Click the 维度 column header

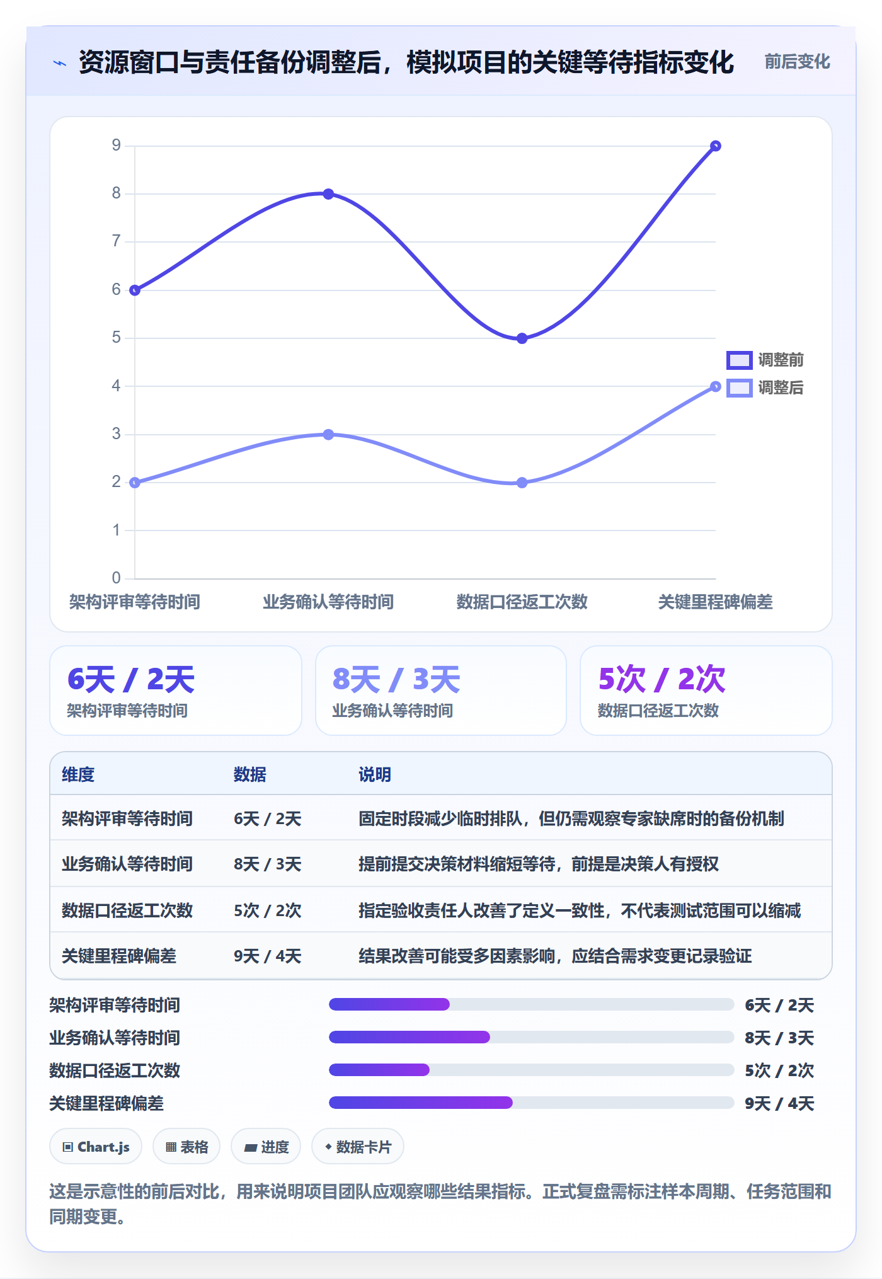pyautogui.click(x=78, y=774)
